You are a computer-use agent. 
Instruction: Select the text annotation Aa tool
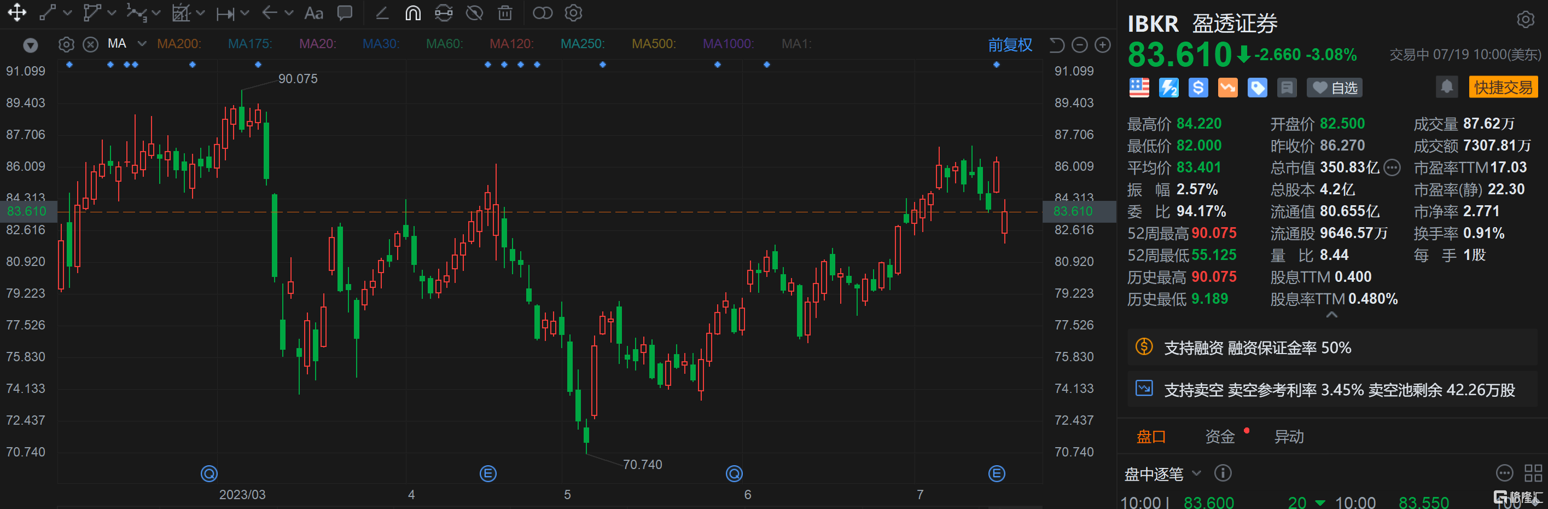tap(313, 13)
